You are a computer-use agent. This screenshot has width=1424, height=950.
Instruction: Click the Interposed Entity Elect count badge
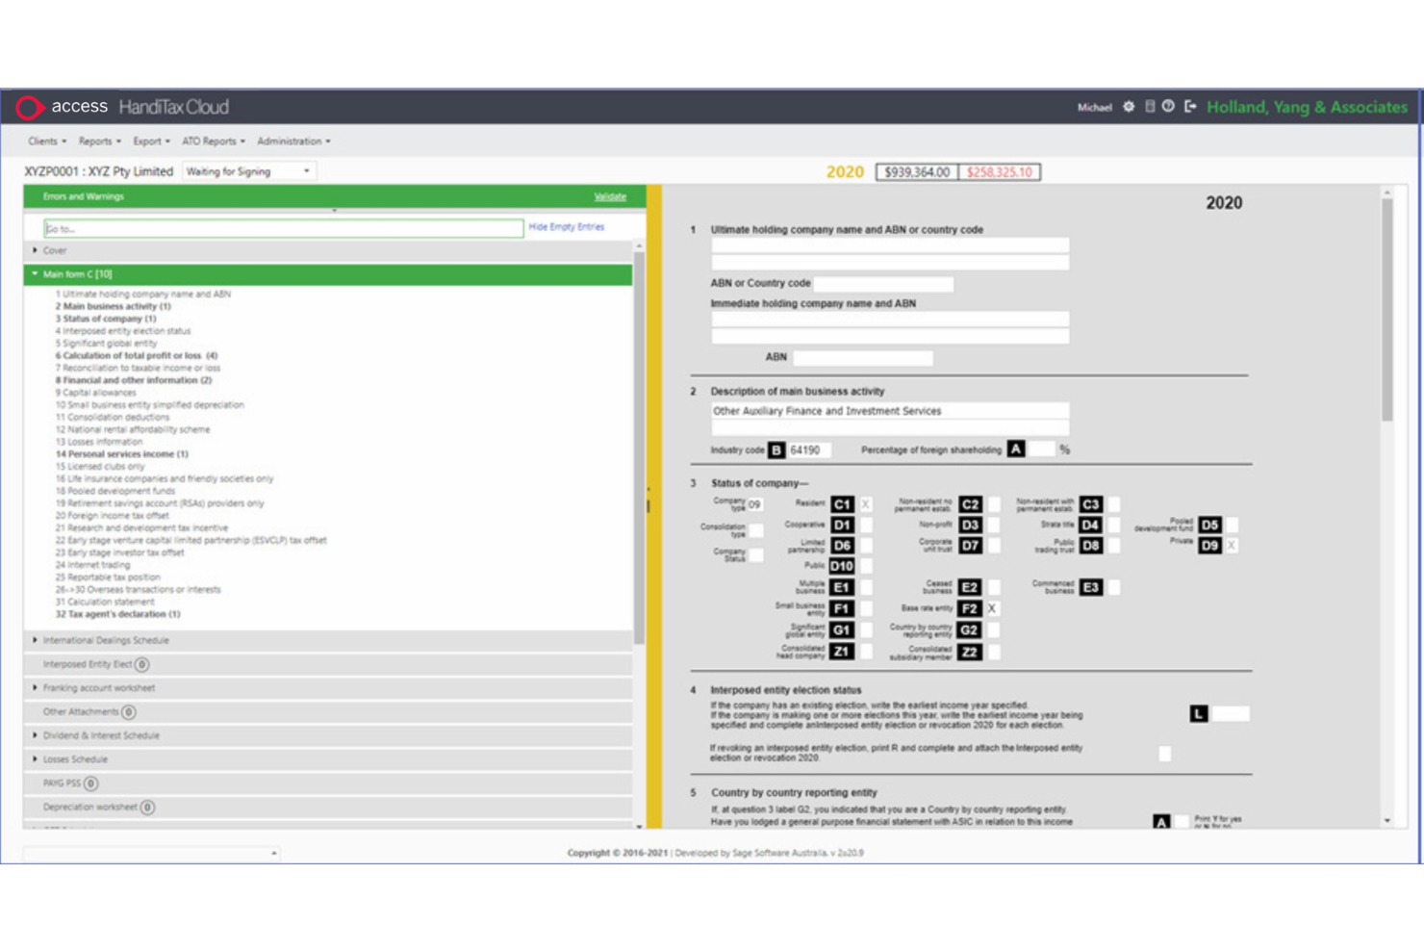(x=141, y=664)
